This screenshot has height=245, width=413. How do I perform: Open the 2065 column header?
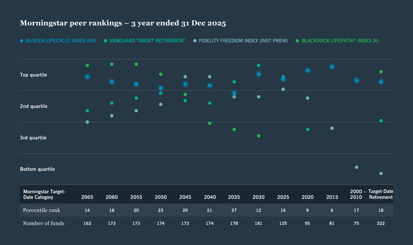click(87, 197)
